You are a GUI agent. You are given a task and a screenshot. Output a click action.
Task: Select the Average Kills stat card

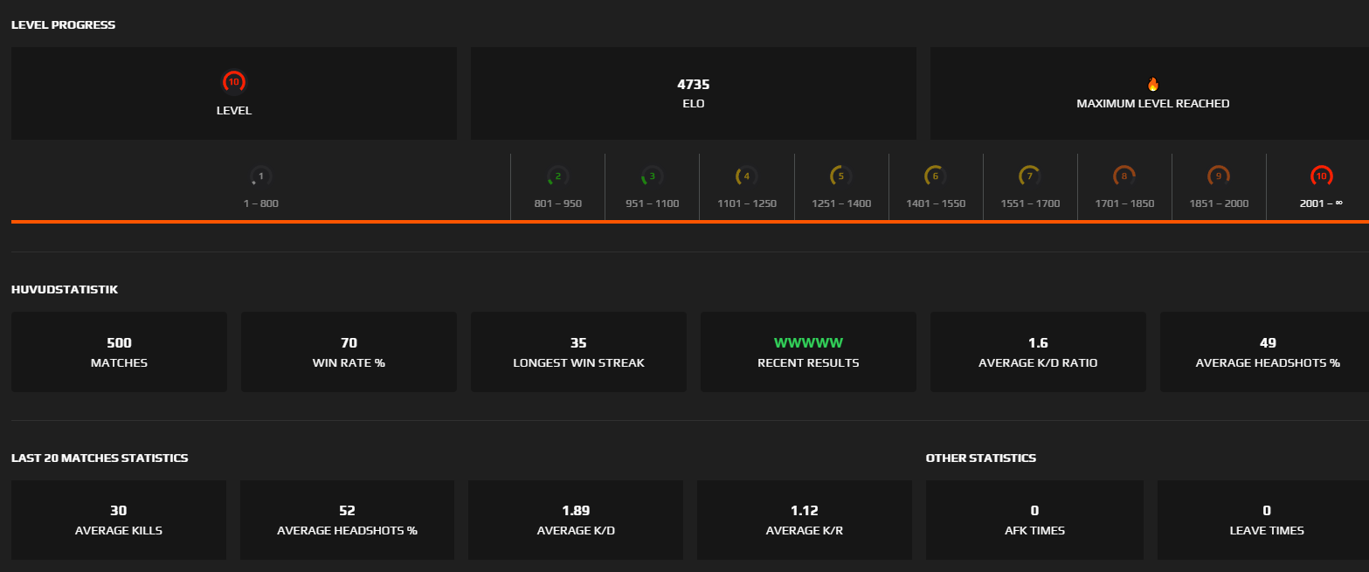(x=119, y=520)
